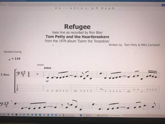Click the scrolling page display icon
This screenshot has width=165, height=124.
97,8
